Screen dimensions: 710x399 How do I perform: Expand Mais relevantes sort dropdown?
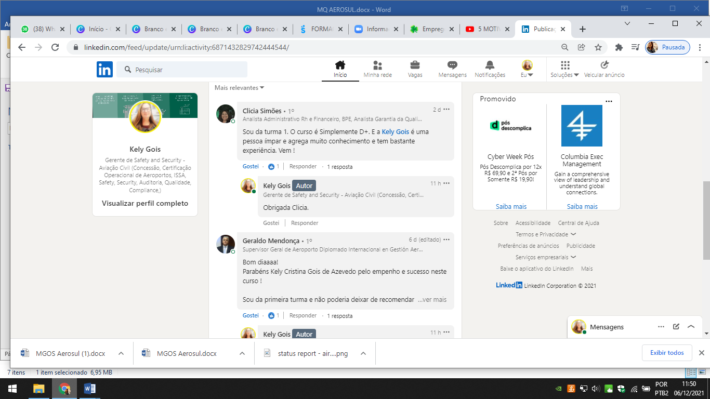240,88
